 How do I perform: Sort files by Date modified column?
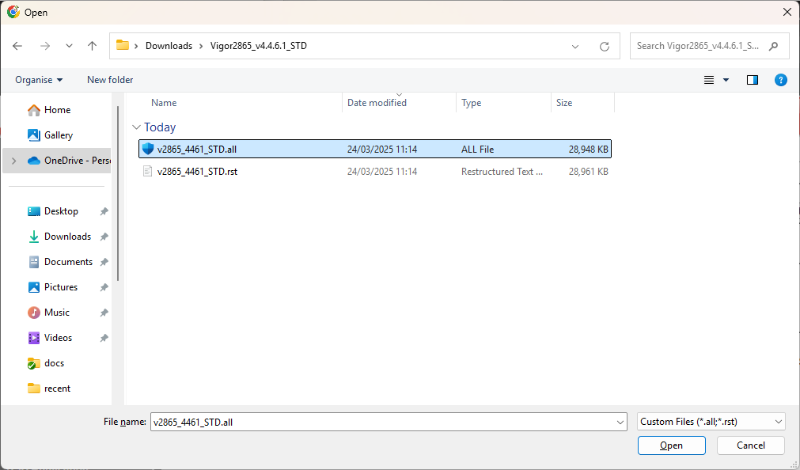click(377, 103)
